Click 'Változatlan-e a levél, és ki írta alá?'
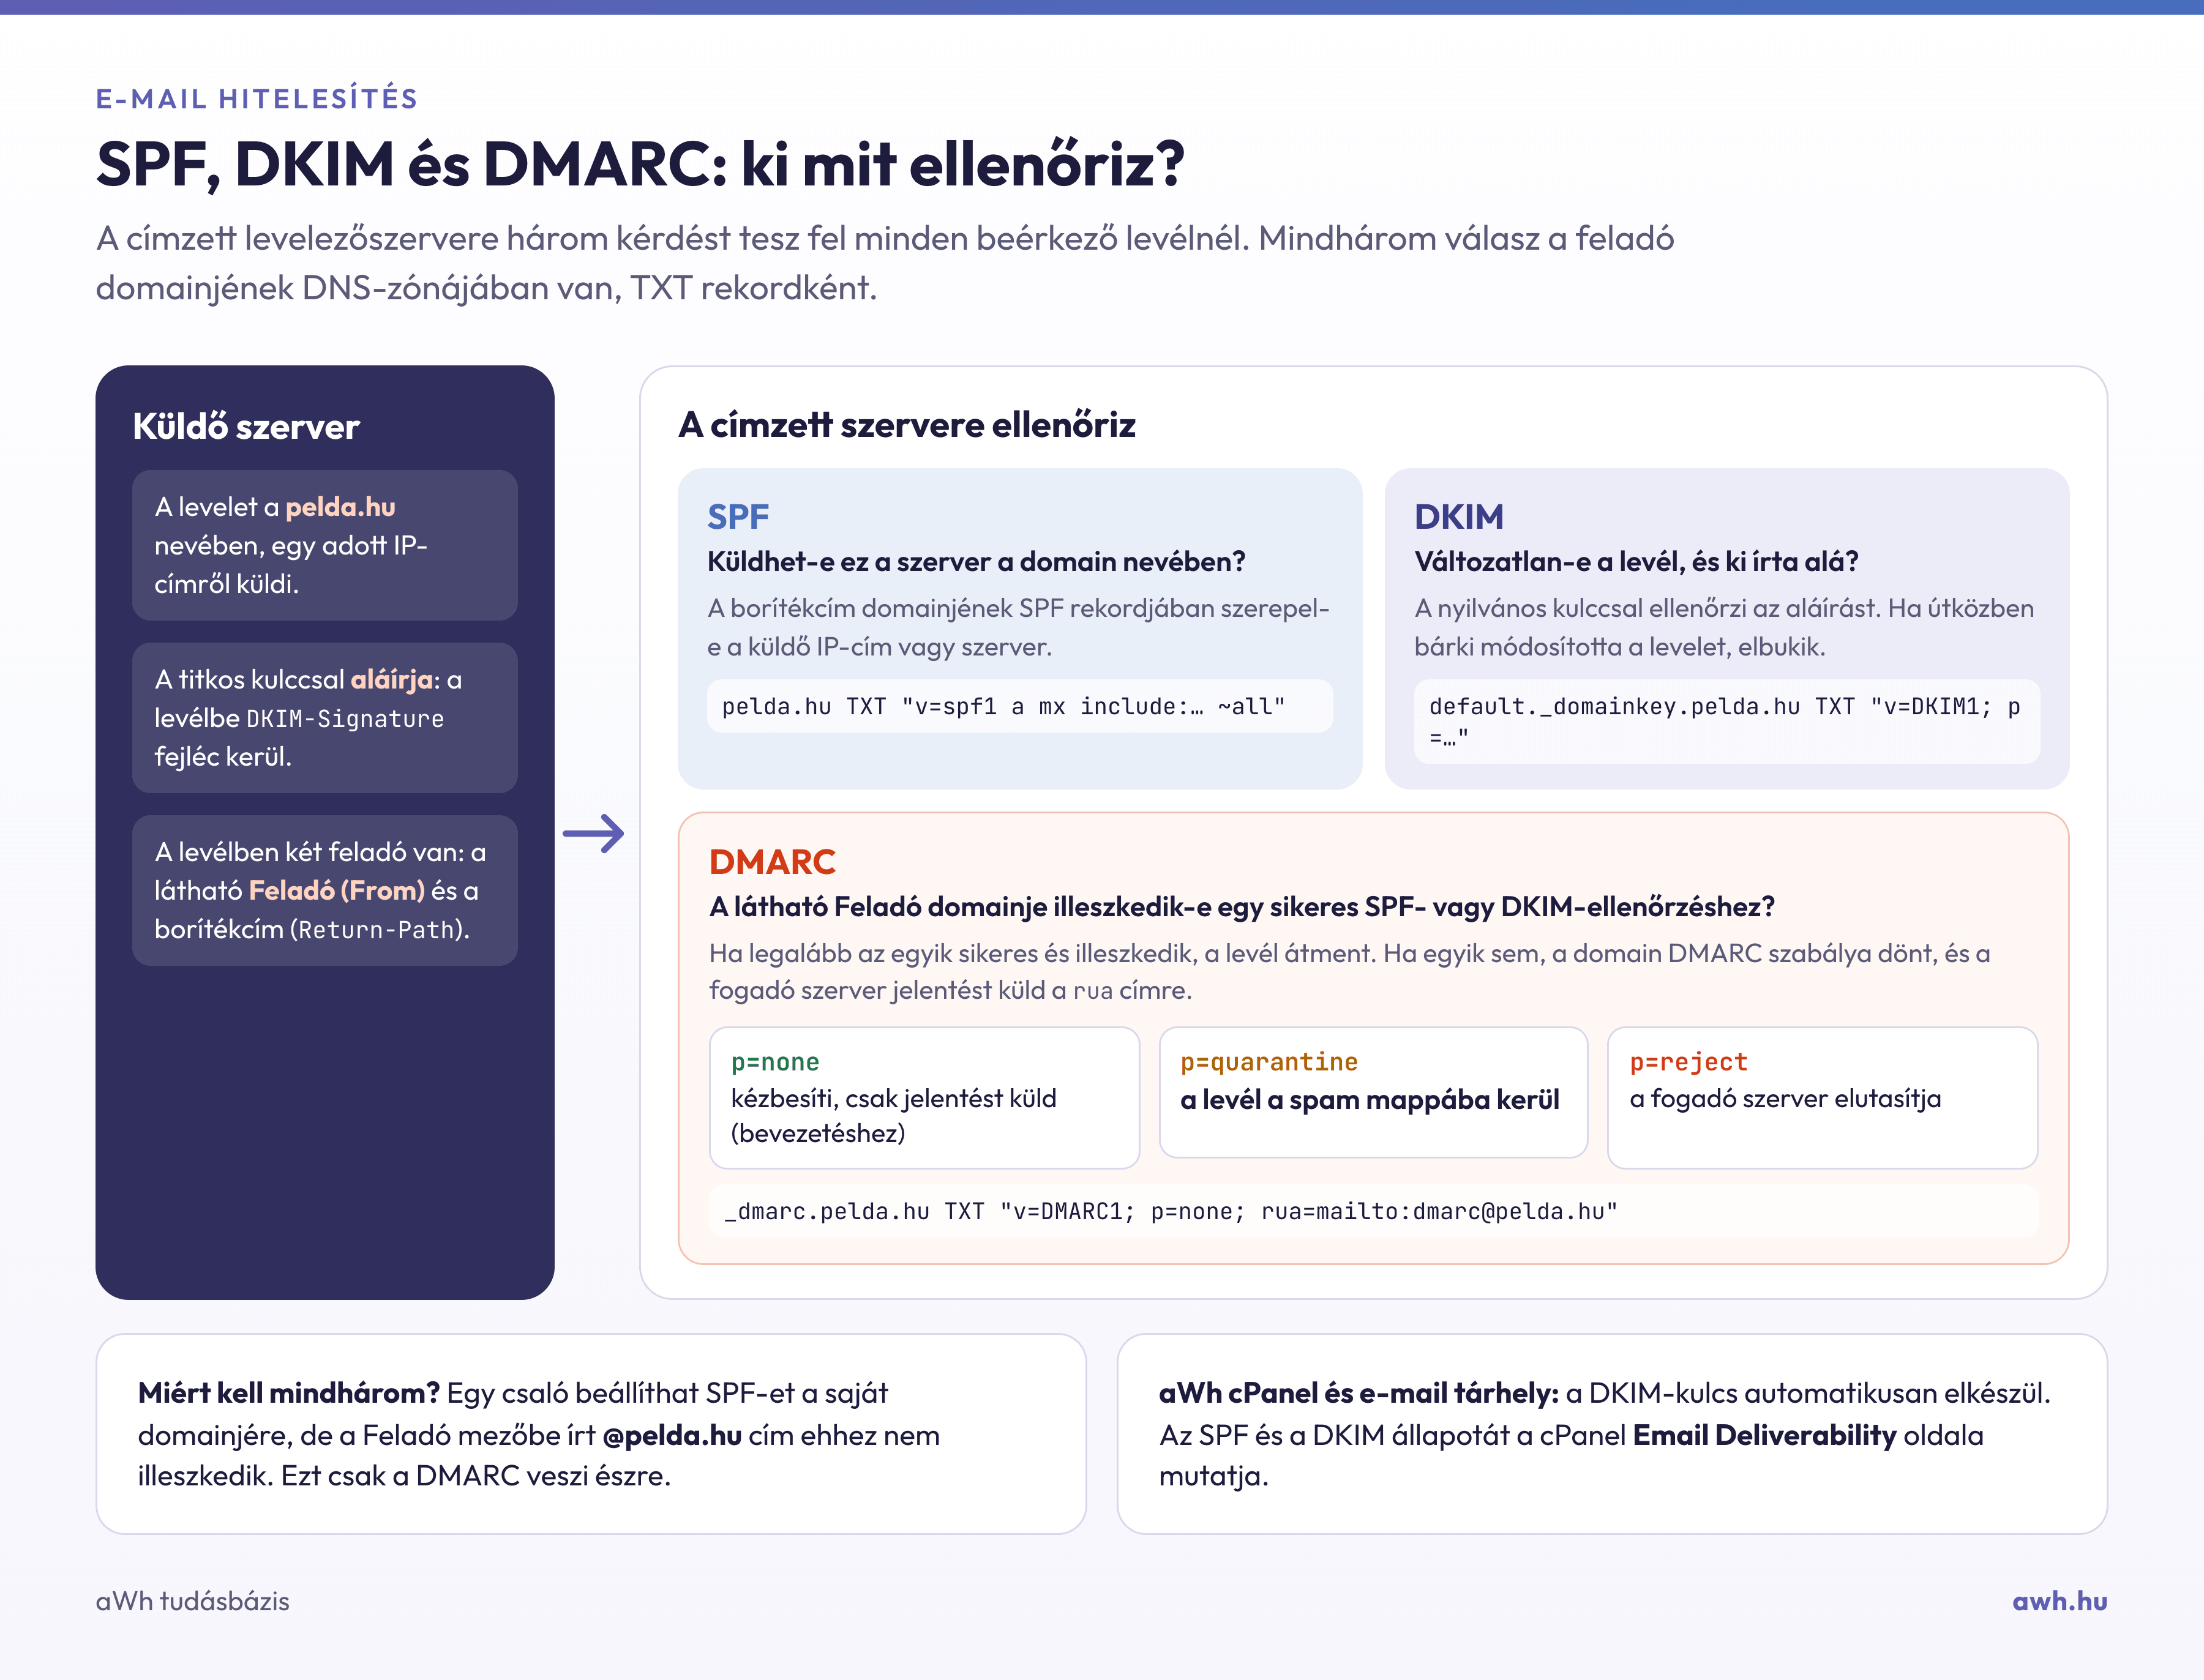Screen dimensions: 2204x1680 tap(1636, 562)
